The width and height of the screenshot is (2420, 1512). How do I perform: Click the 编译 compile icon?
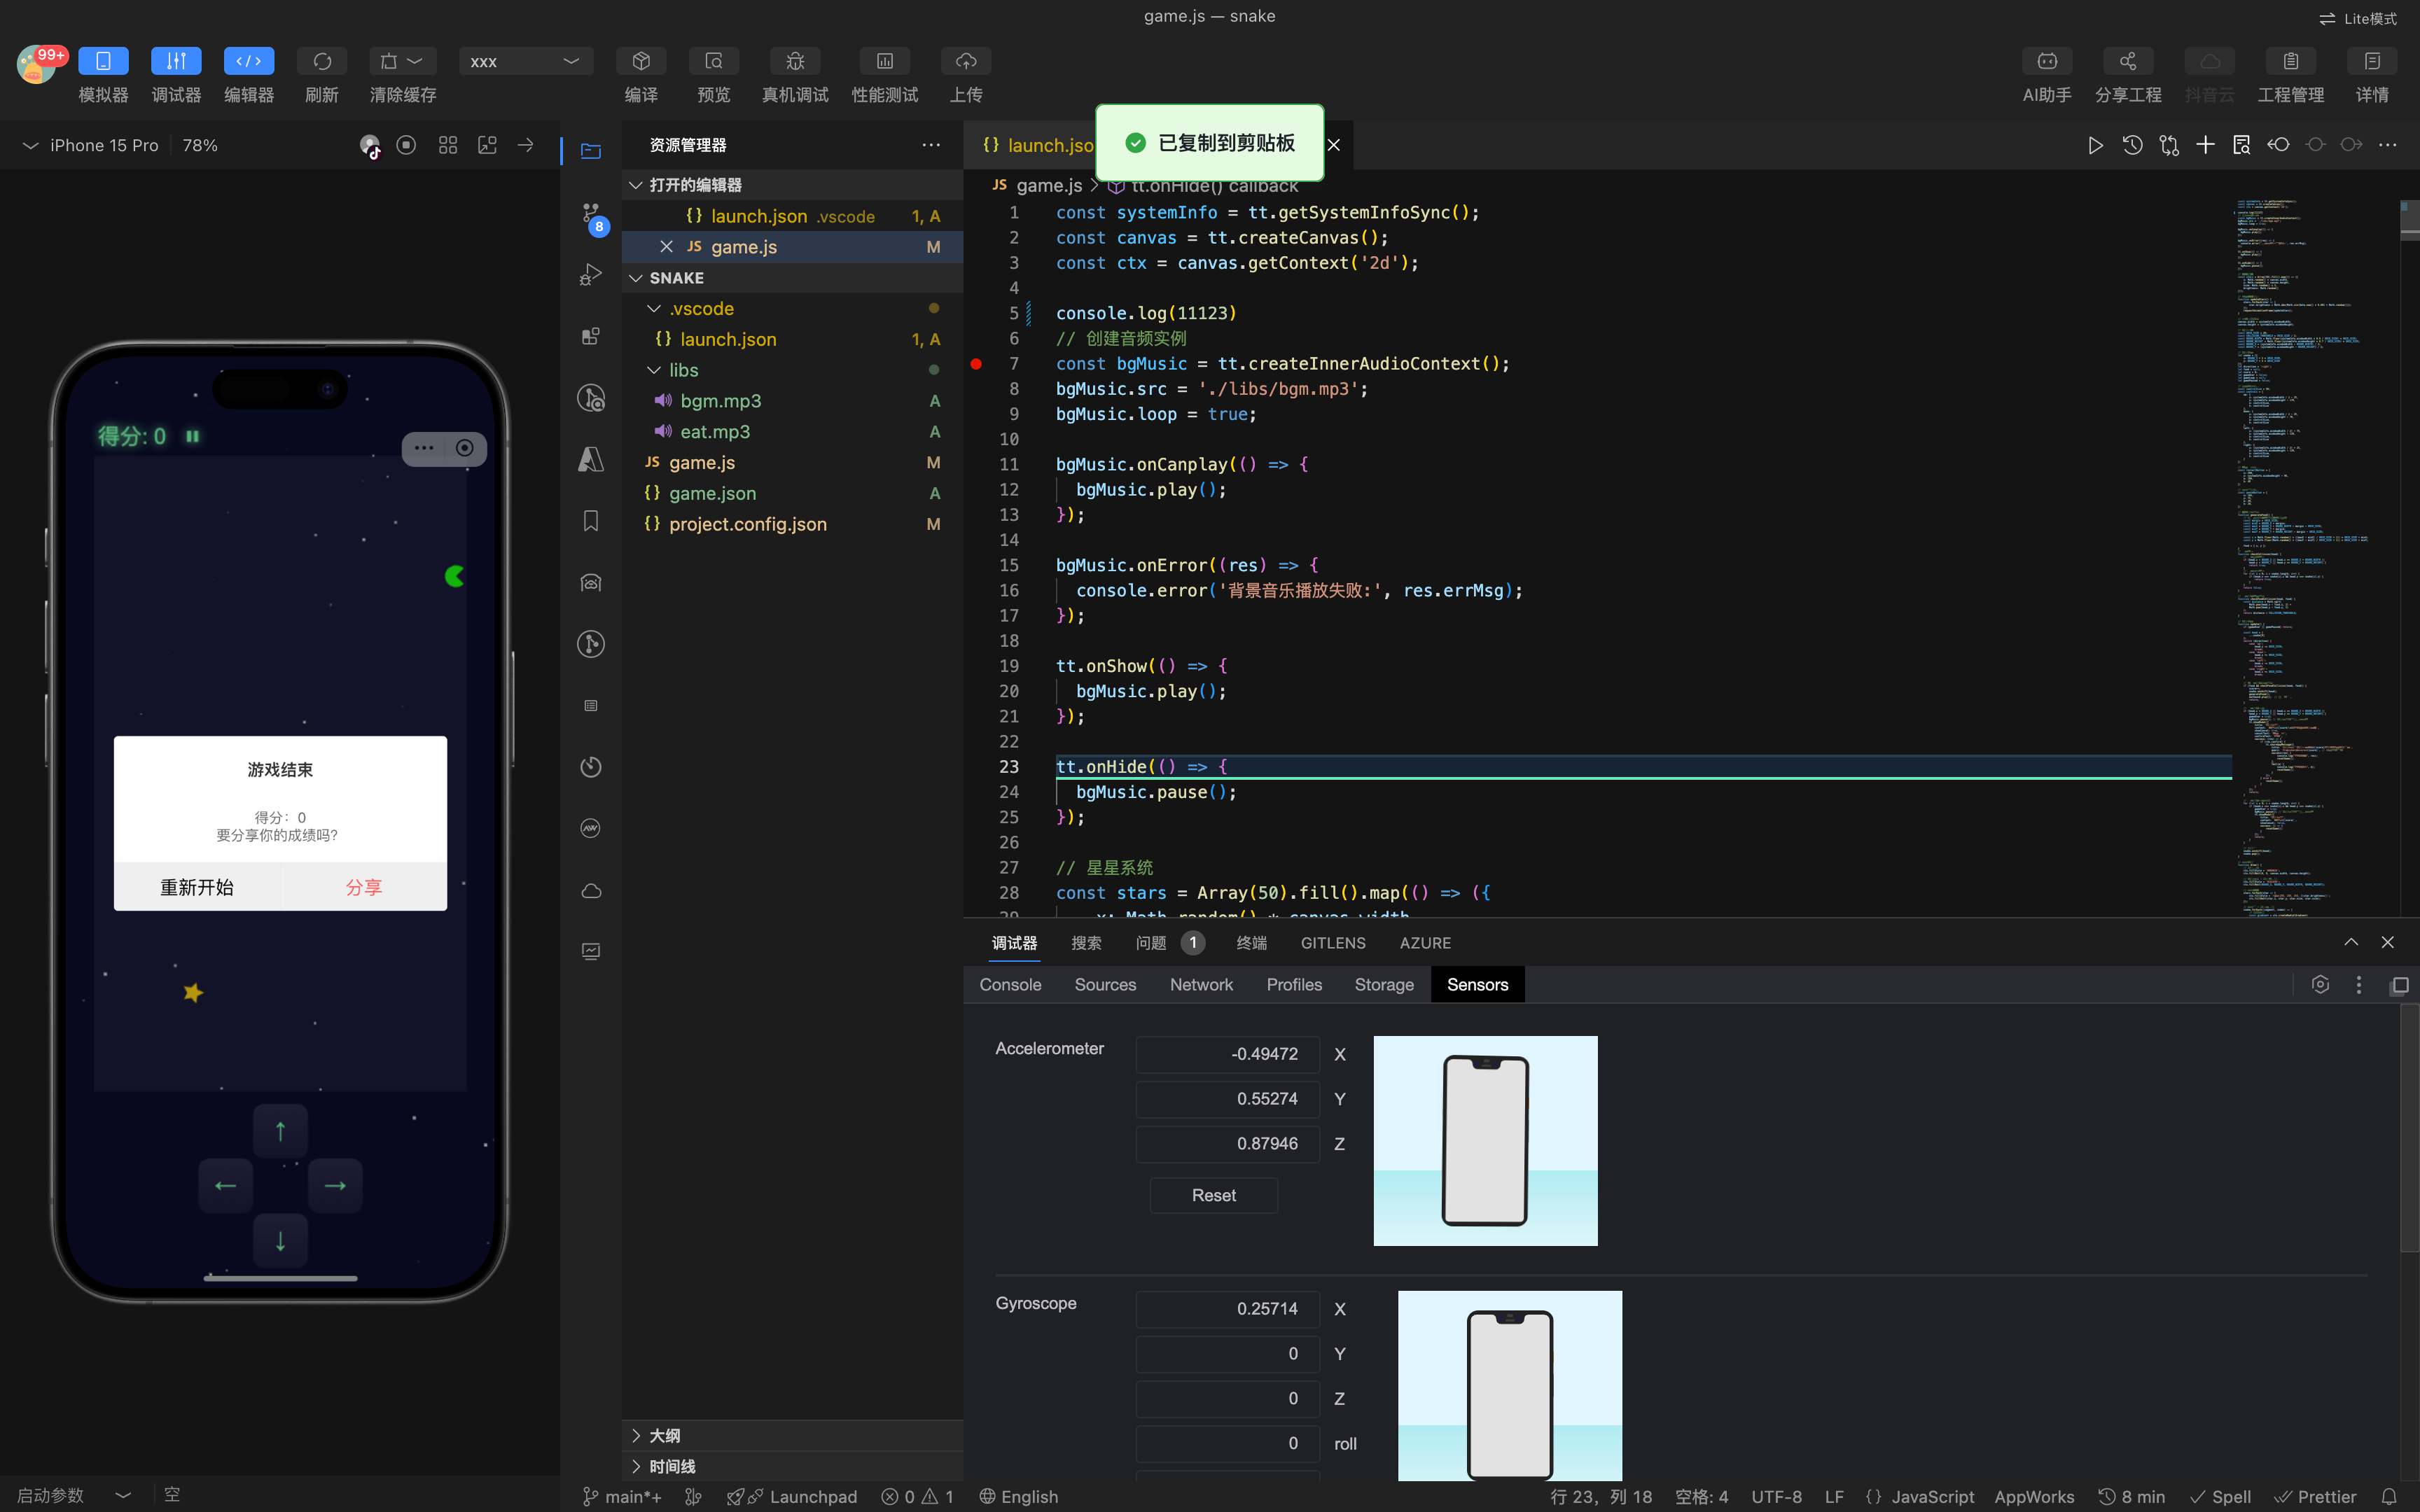[641, 61]
